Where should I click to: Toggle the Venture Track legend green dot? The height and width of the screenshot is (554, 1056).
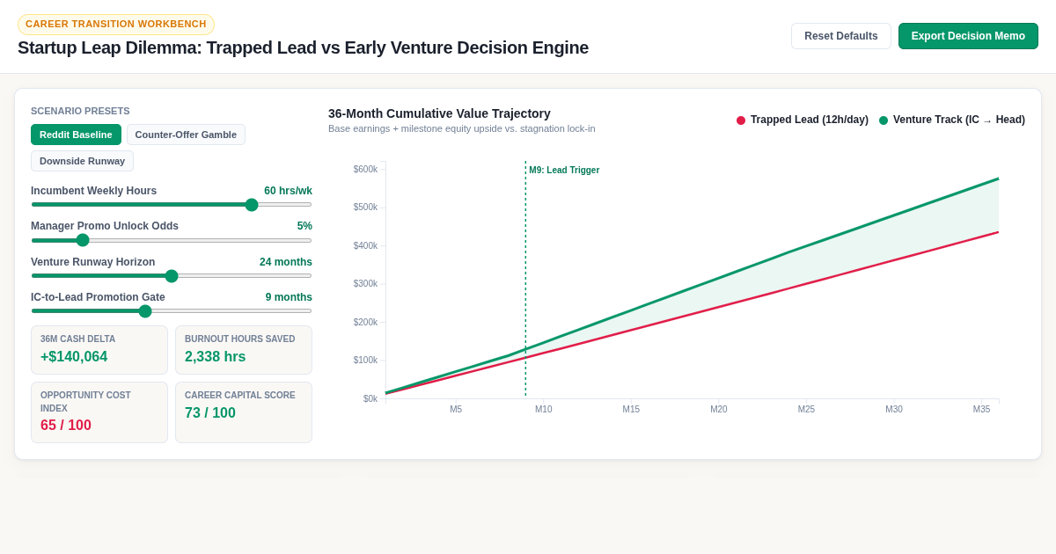[884, 120]
